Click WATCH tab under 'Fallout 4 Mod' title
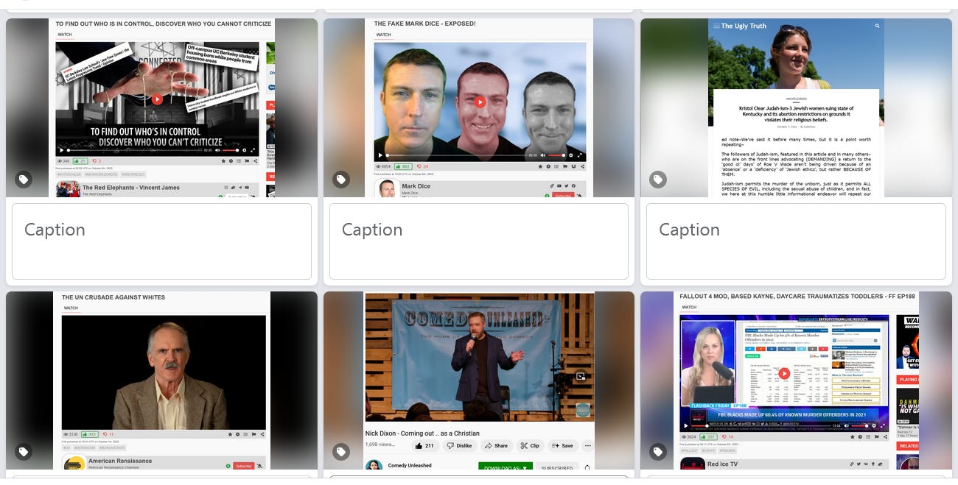The image size is (958, 485). (689, 307)
